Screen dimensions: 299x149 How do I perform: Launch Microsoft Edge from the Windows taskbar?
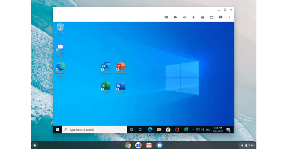[150, 130]
